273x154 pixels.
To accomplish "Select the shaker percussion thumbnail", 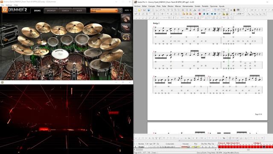I will 125,27.
